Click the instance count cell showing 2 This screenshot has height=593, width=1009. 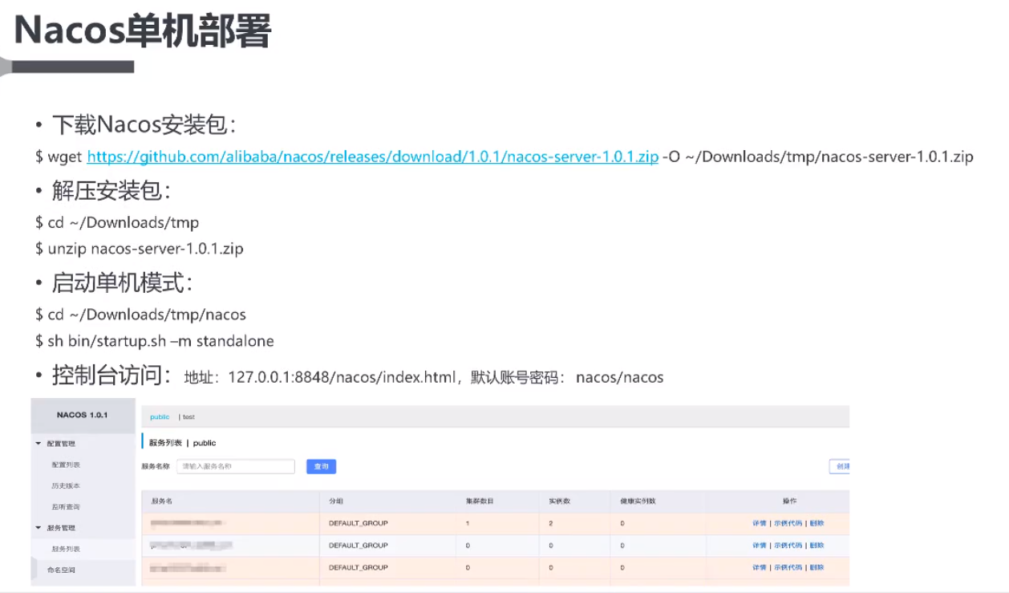point(551,523)
